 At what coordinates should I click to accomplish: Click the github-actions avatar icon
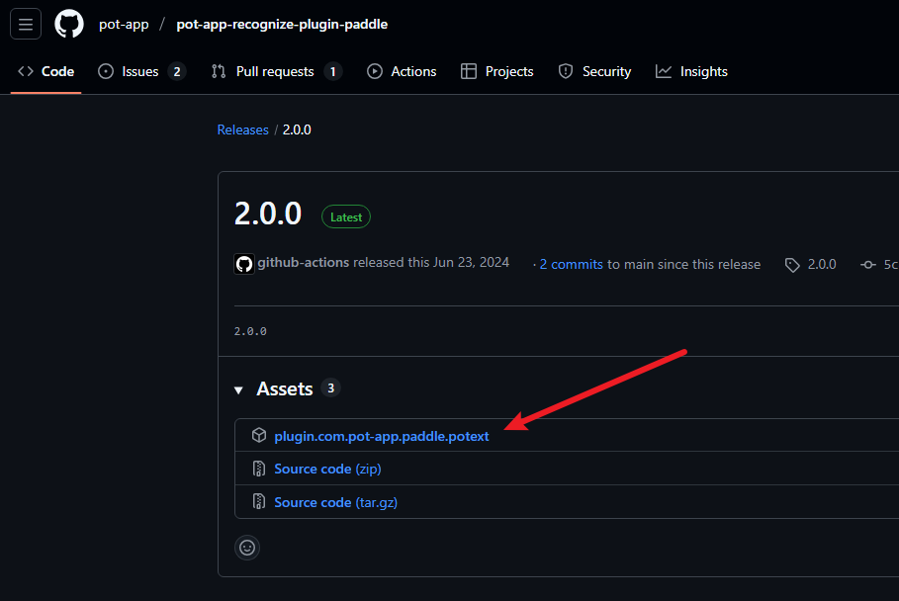(243, 264)
